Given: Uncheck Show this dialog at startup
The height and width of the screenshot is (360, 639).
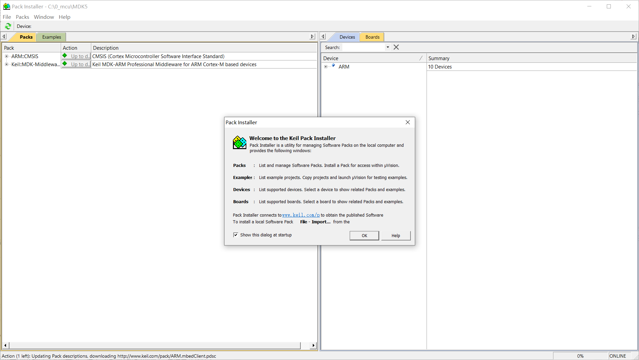Looking at the screenshot, I should coord(236,235).
